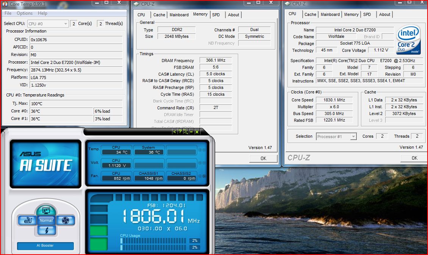Click the Core Voltage value 1.112 V
This screenshot has width=428, height=255.
point(381,50)
